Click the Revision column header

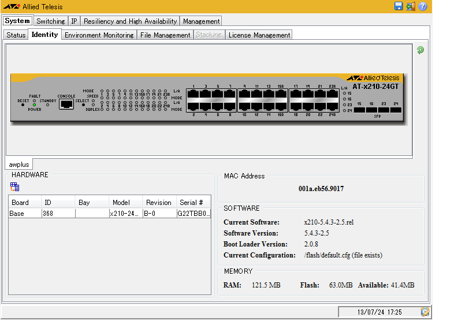pyautogui.click(x=160, y=202)
